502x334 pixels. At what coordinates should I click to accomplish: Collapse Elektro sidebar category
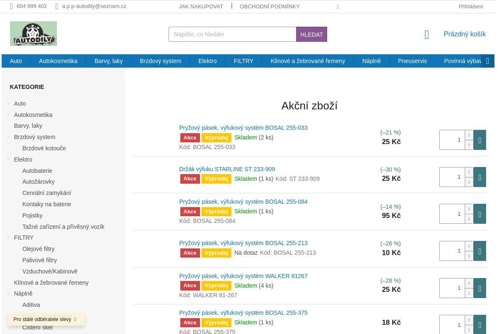point(8,159)
